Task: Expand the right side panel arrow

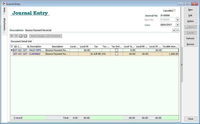Action: pyautogui.click(x=182, y=65)
